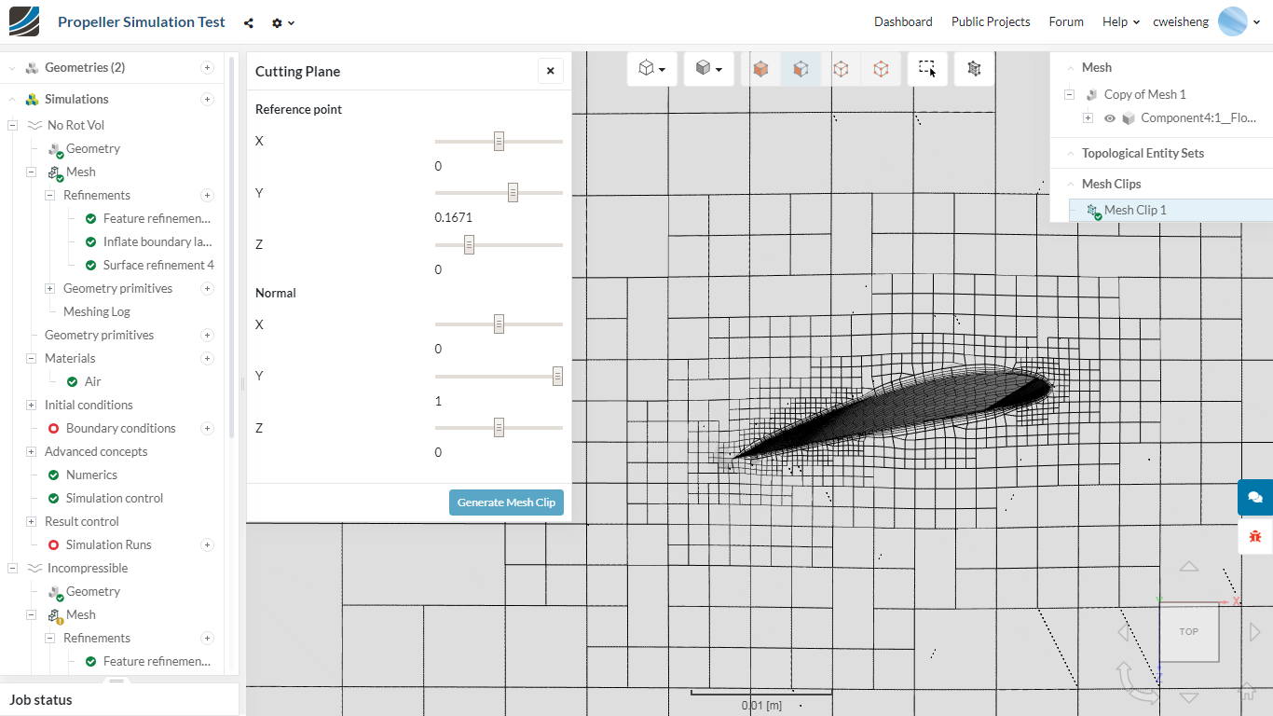The image size is (1273, 716).
Task: Click the Reference point Y slider handle
Action: pos(513,193)
